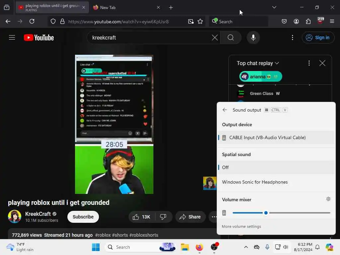Run YouTube search with magnifier button
The height and width of the screenshot is (255, 340).
tap(231, 38)
